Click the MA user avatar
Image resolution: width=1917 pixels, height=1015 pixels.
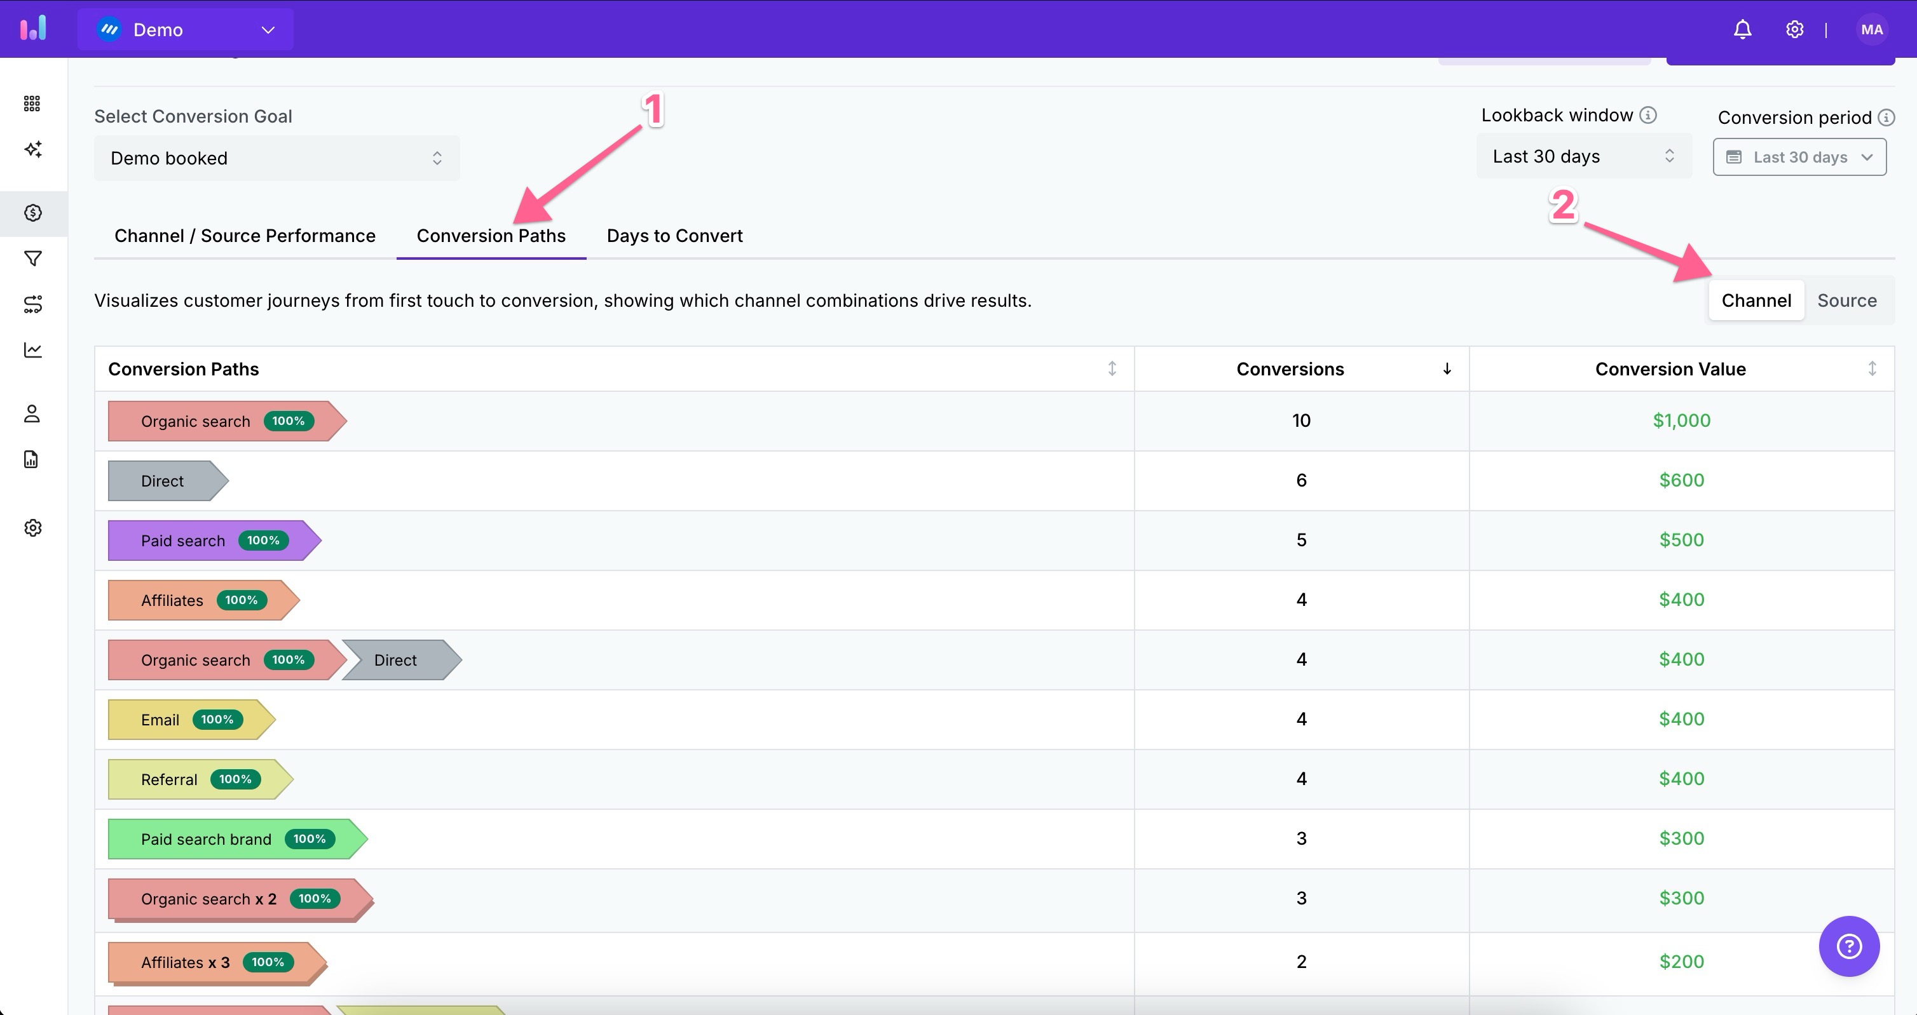[1871, 30]
